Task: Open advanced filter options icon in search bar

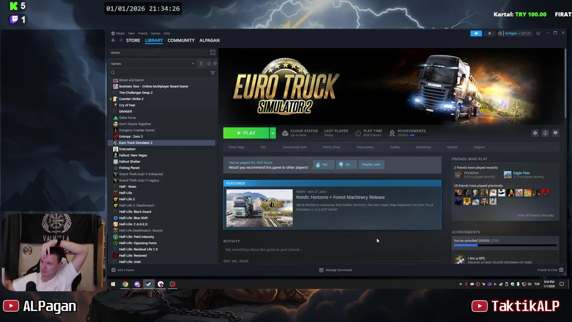Action: pos(213,72)
